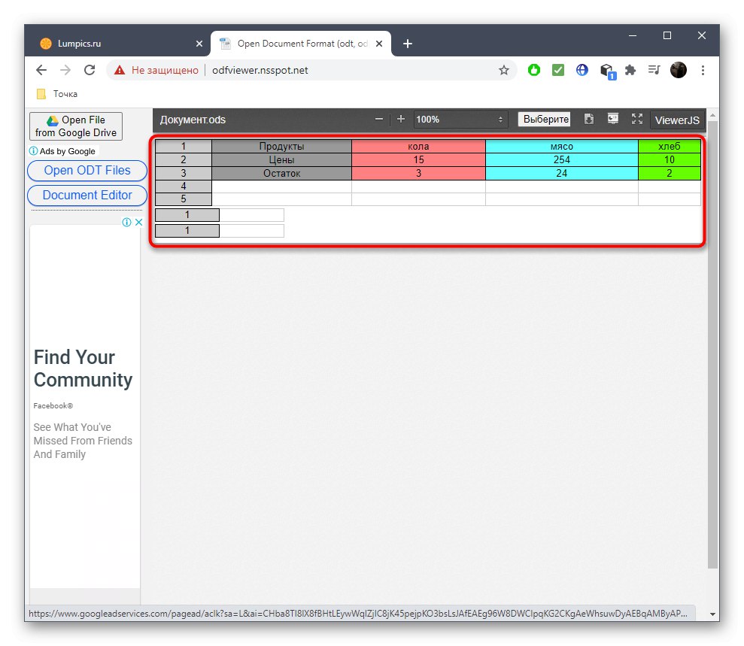The width and height of the screenshot is (744, 646).
Task: Select the Остаток cell
Action: [281, 173]
